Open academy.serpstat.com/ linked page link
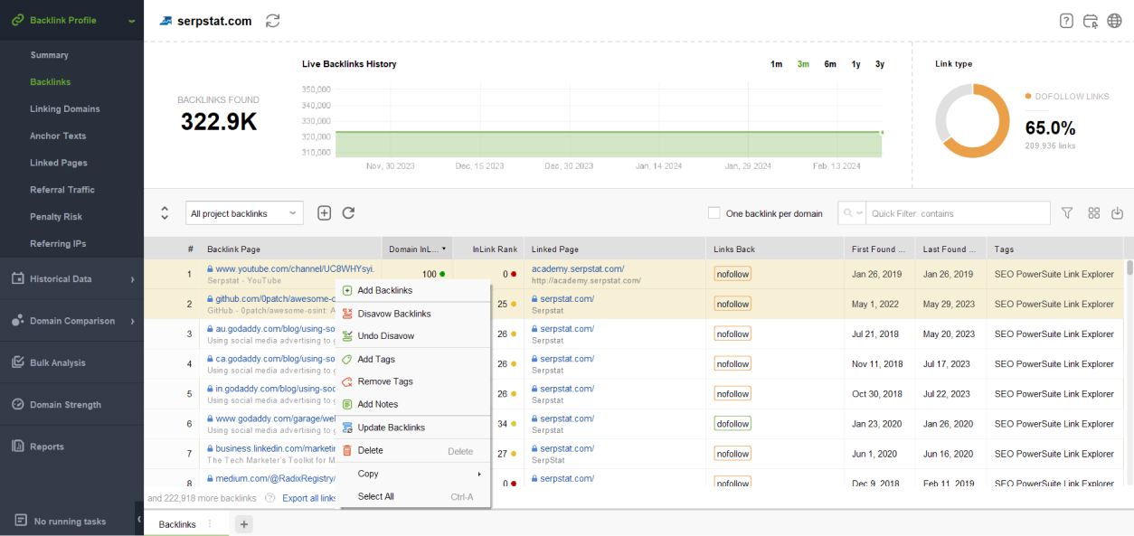1134x536 pixels. (578, 269)
